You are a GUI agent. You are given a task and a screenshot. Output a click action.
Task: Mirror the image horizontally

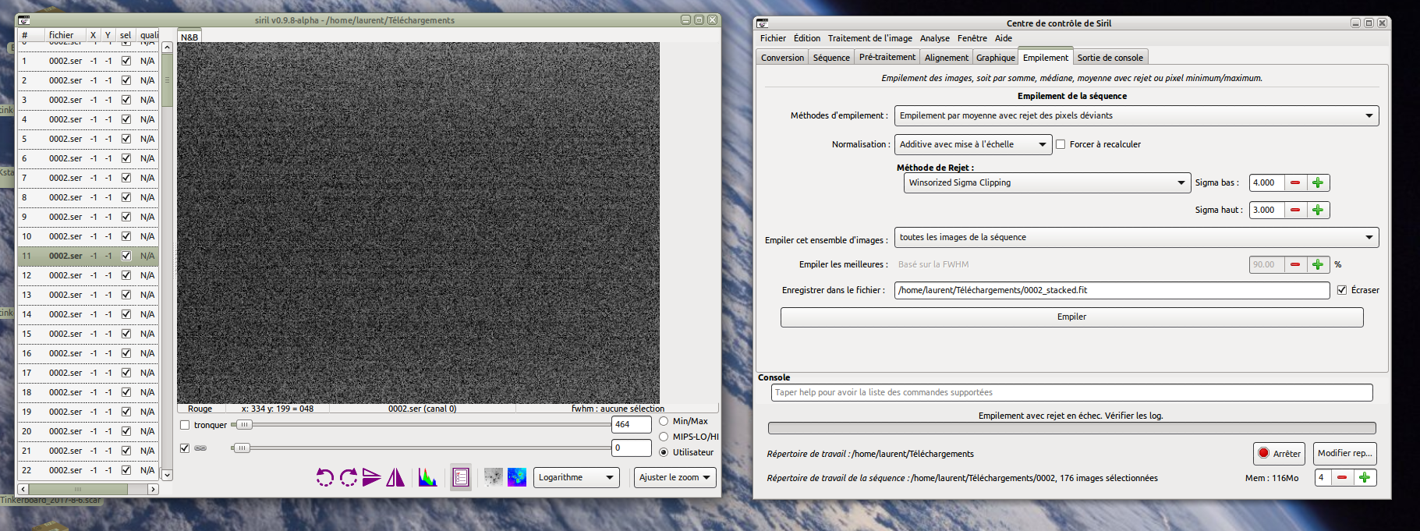click(x=395, y=477)
